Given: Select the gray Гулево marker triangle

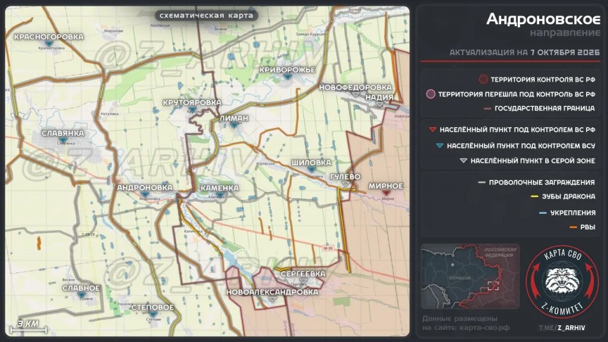Looking at the screenshot, I should (x=345, y=183).
